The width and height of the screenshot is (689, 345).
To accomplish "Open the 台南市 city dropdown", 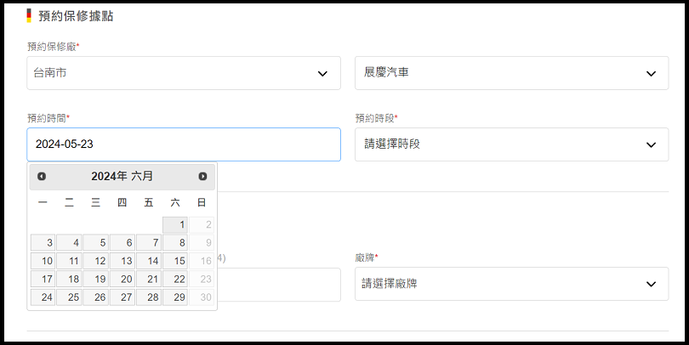I will (184, 73).
